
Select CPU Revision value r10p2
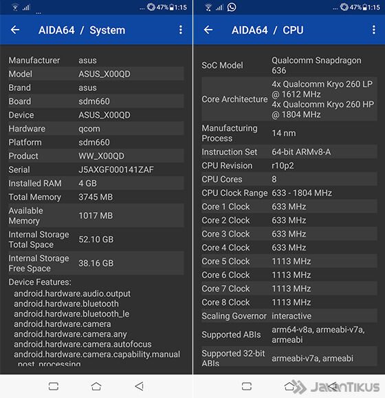pyautogui.click(x=283, y=166)
